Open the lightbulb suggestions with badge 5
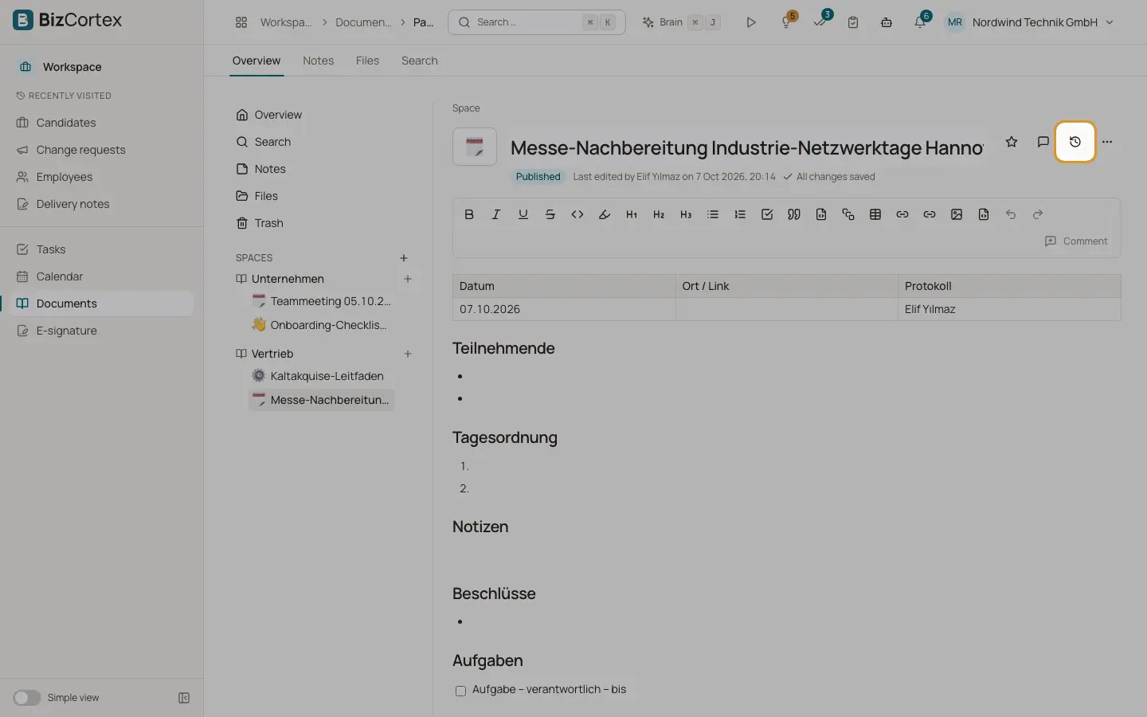 787,22
